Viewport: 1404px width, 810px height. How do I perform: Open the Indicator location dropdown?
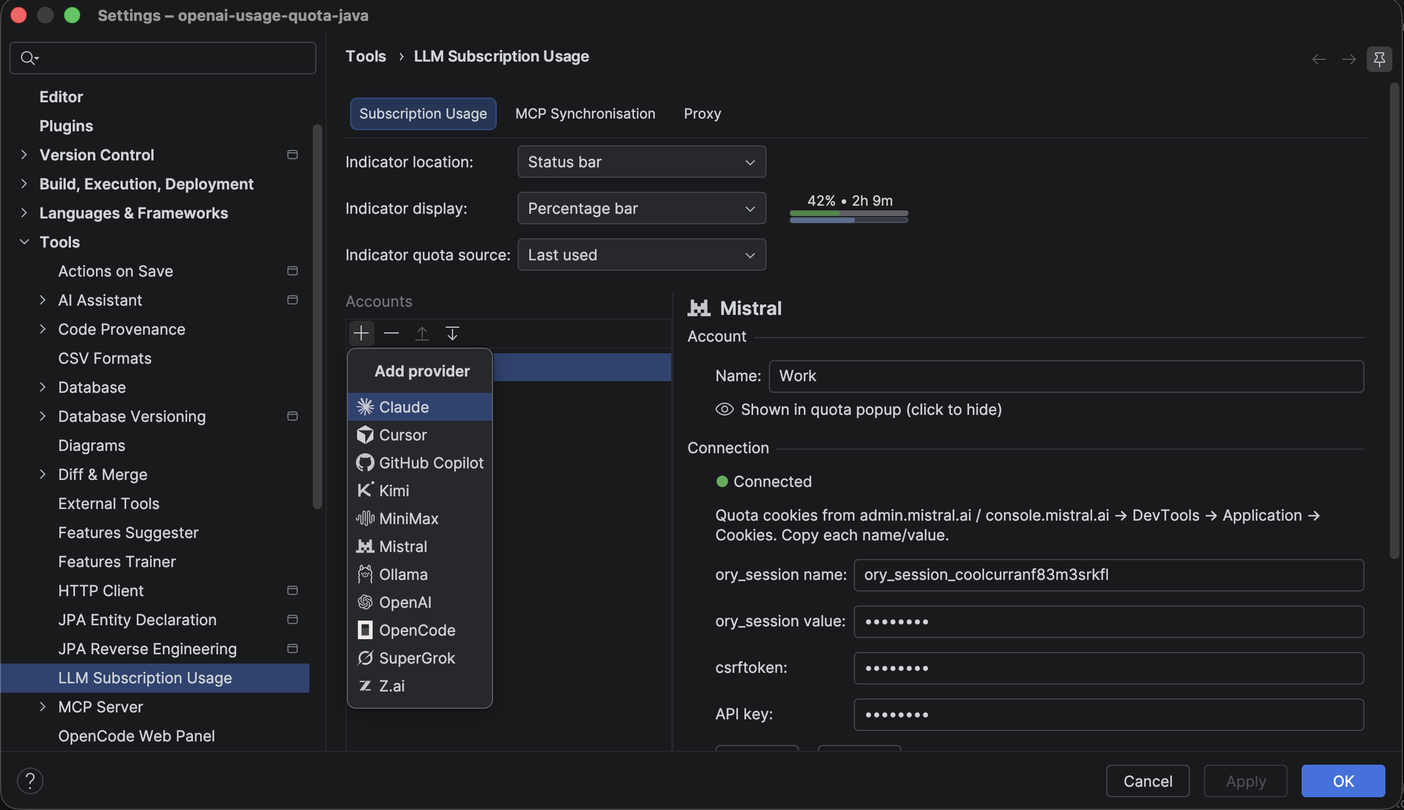tap(642, 162)
